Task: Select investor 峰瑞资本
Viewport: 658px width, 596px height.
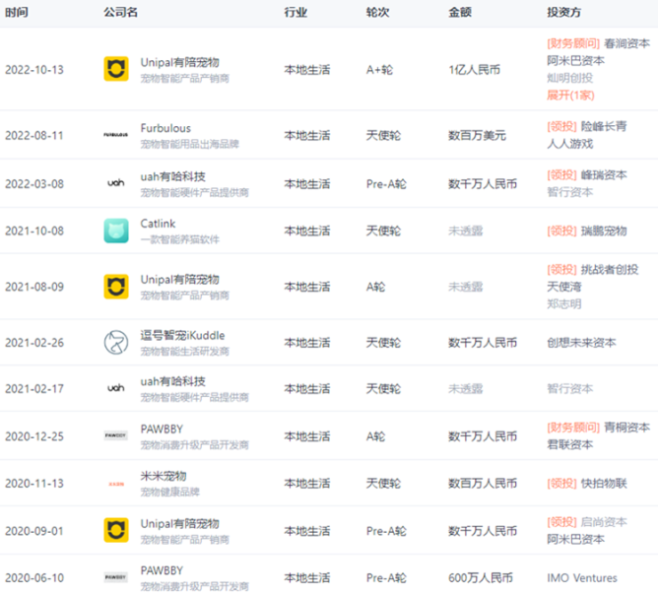Action: 604,175
